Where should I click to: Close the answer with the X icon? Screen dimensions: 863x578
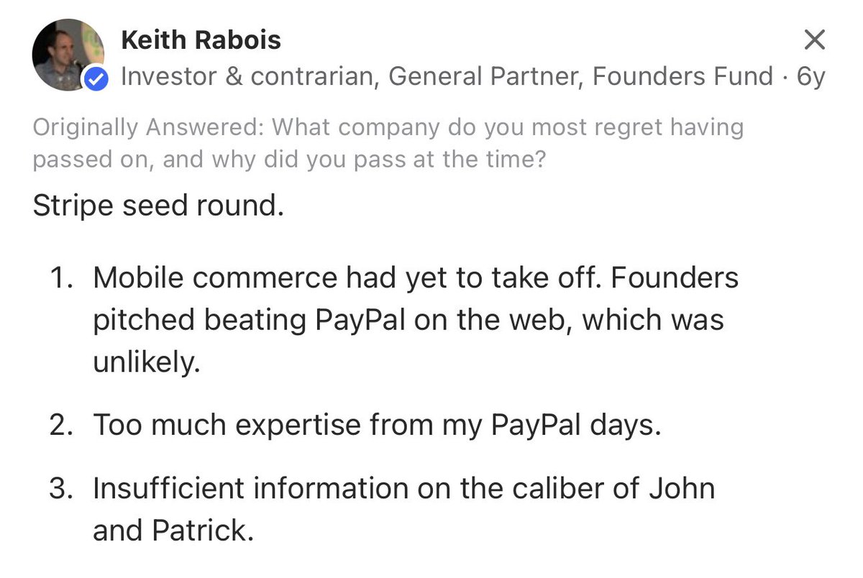[813, 40]
